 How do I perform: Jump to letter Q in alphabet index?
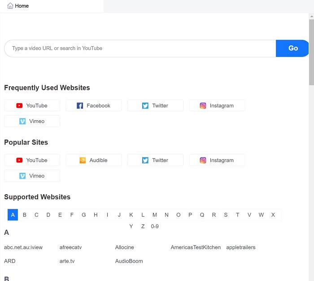(x=202, y=215)
